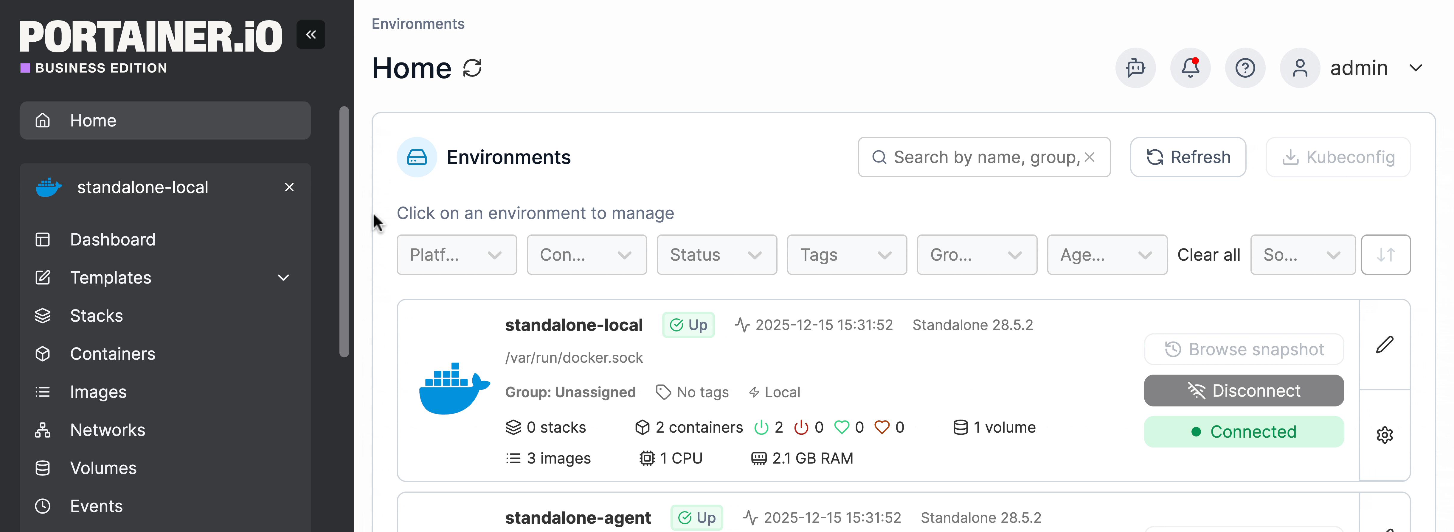Click the refresh icon next to Home title
Viewport: 1454px width, 532px height.
pos(472,68)
